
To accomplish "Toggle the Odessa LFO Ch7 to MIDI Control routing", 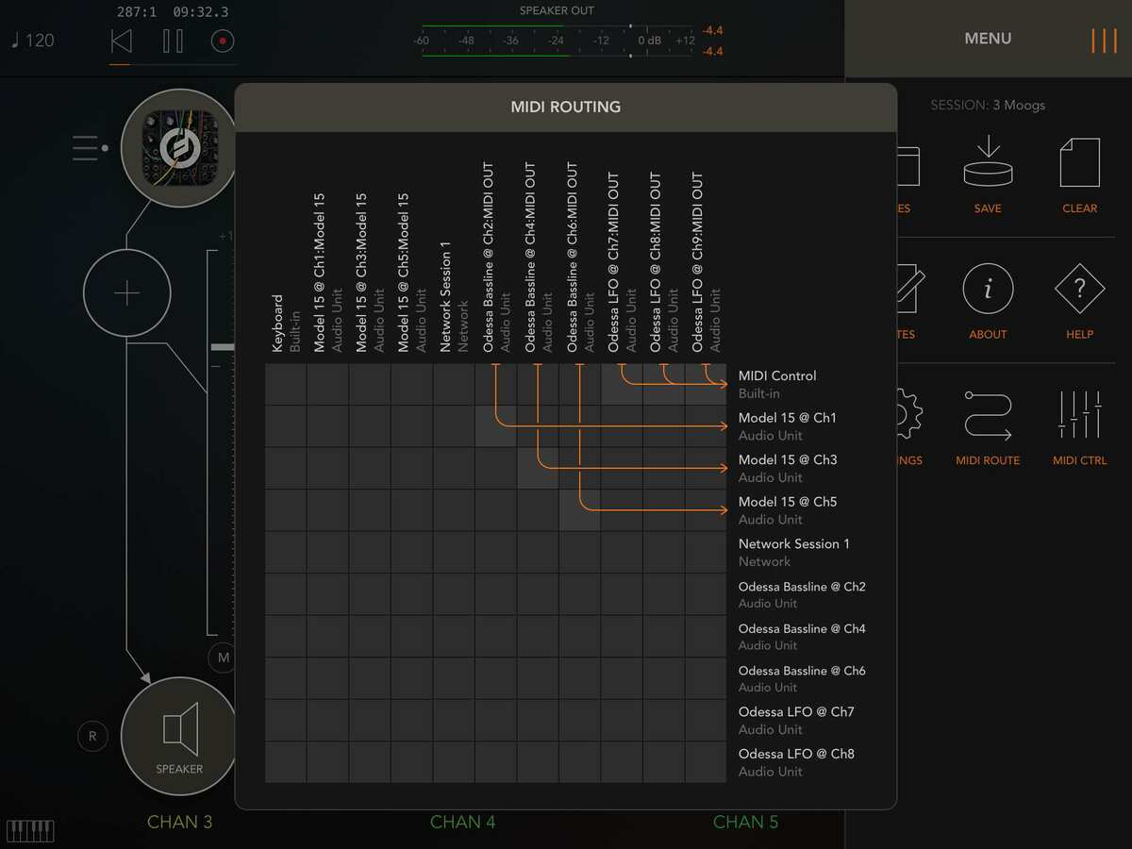I will coord(622,385).
